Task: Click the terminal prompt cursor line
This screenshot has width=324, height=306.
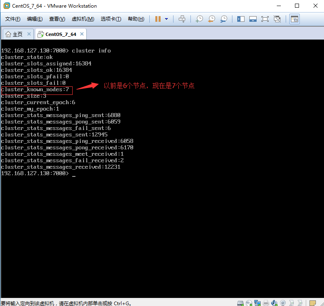Action: 38,174
